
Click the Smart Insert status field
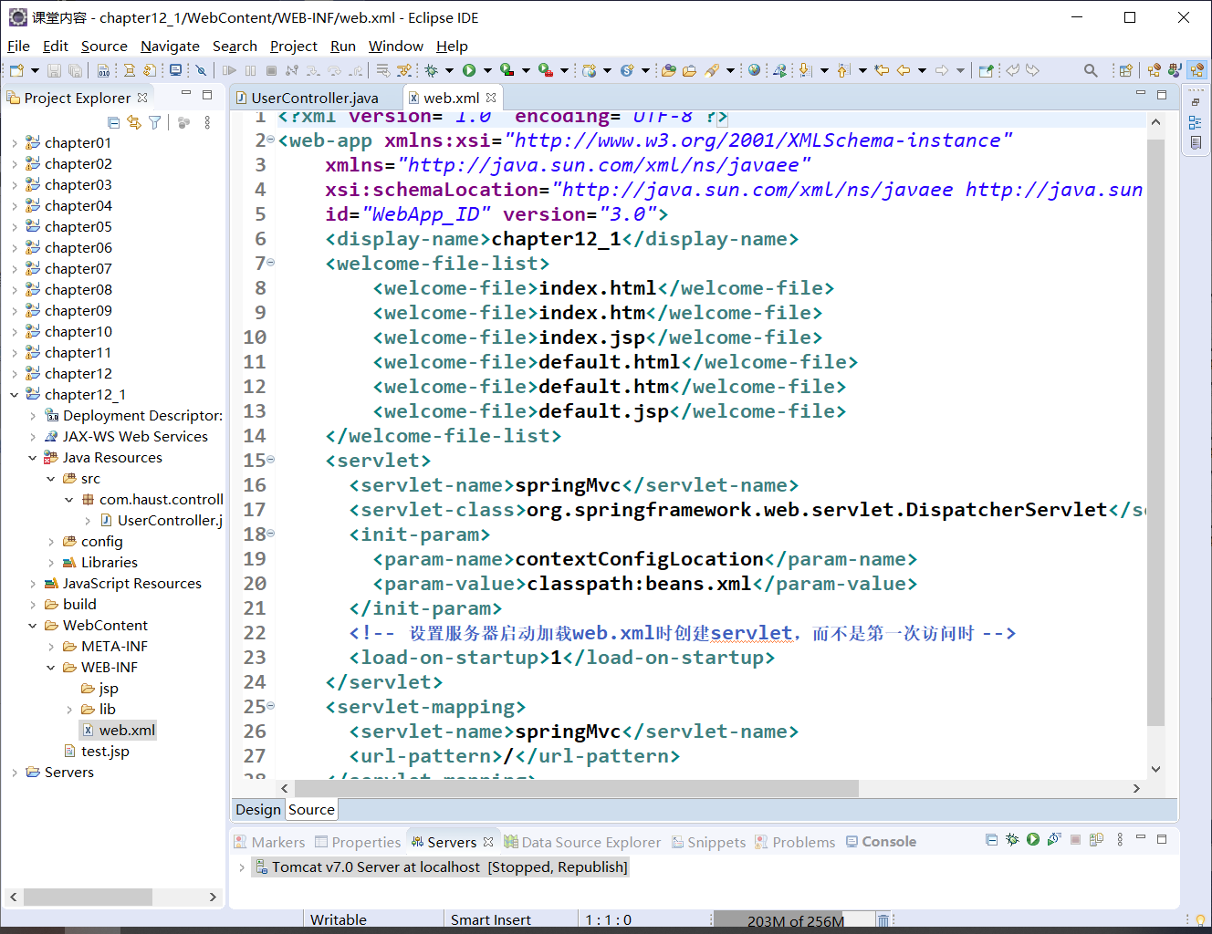(491, 920)
